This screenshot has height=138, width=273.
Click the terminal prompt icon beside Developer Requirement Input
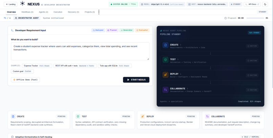[12, 30]
